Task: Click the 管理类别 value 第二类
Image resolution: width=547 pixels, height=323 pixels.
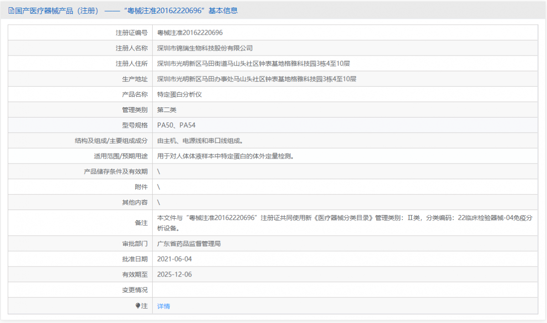Action: [167, 110]
